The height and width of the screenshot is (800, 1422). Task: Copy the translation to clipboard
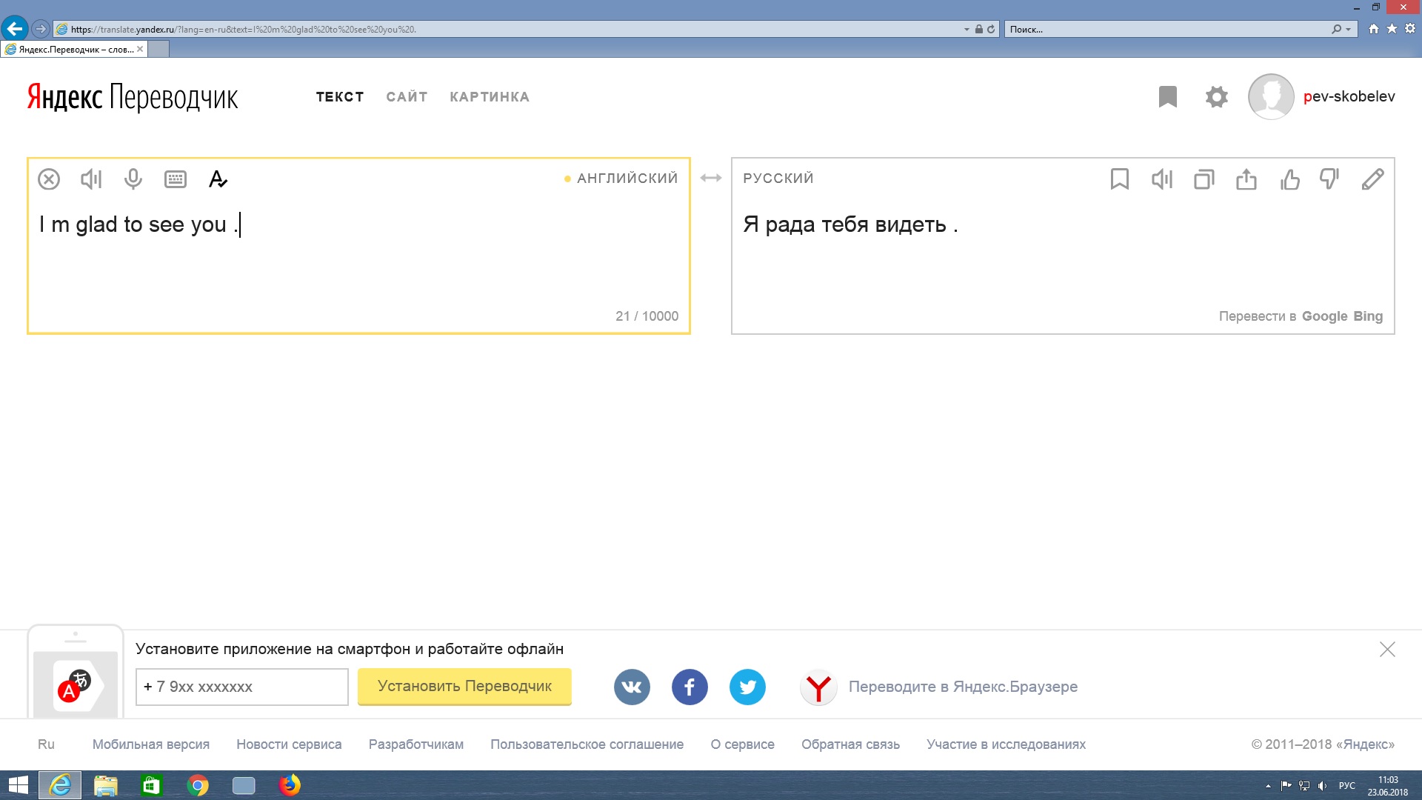click(x=1204, y=179)
